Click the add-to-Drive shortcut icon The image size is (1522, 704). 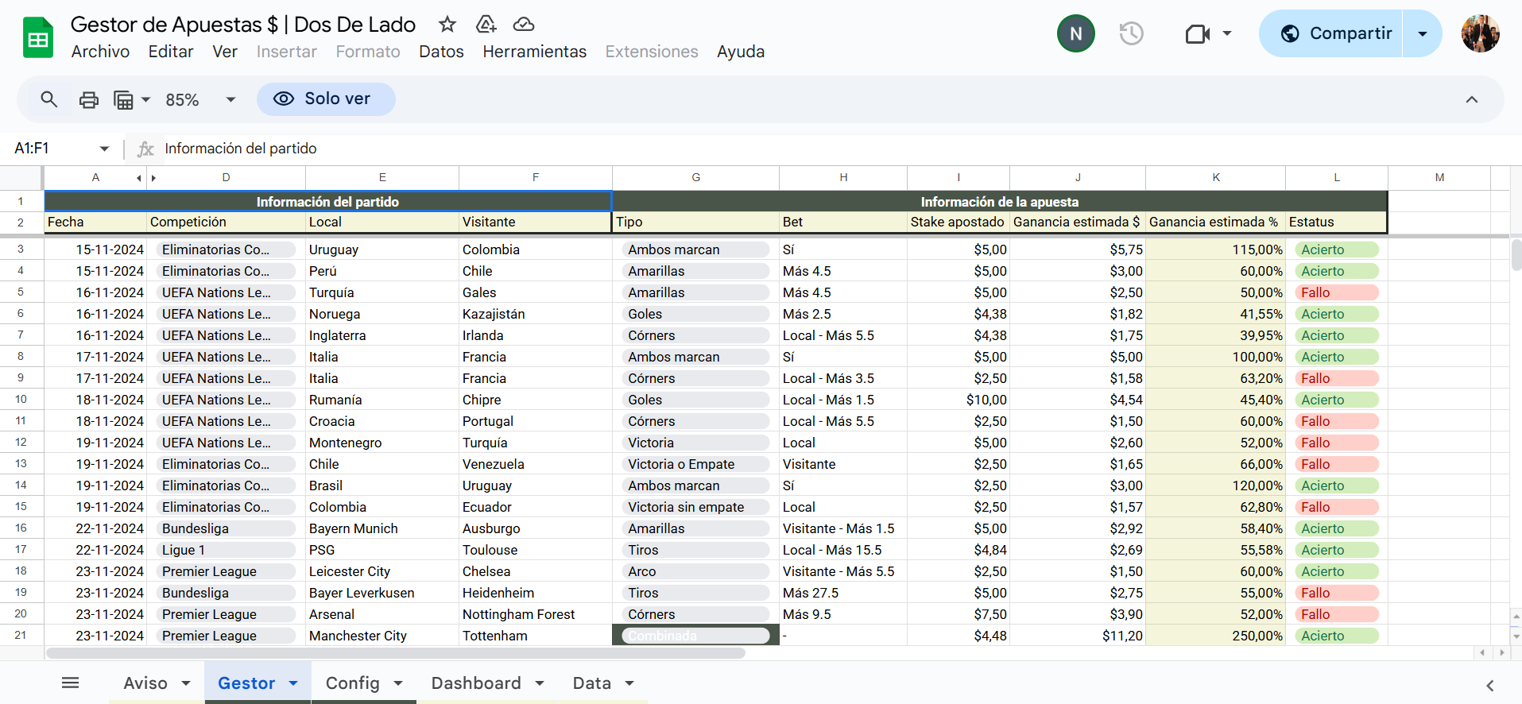pos(486,25)
